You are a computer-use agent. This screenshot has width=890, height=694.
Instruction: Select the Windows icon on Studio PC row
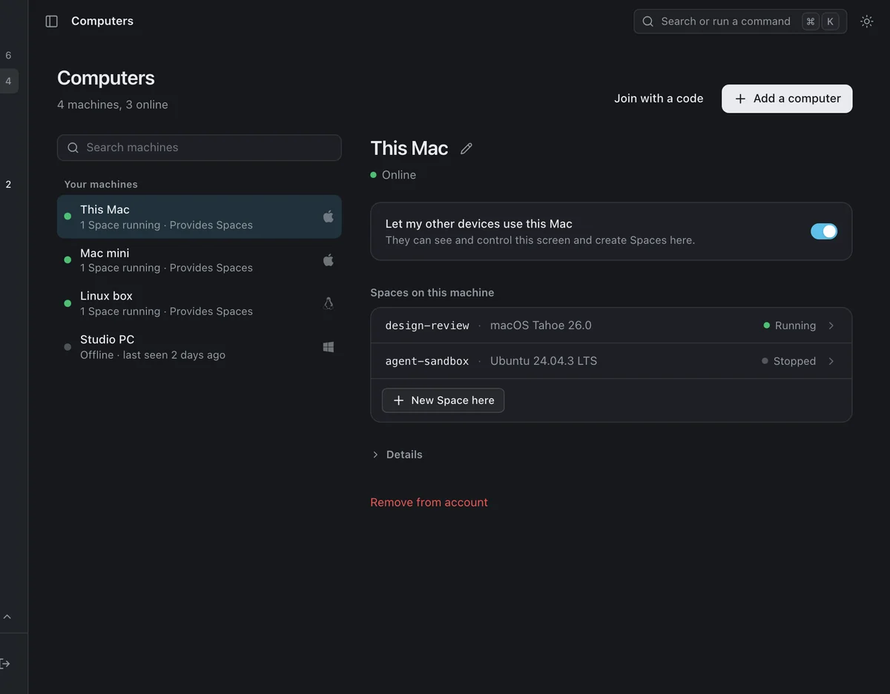329,347
